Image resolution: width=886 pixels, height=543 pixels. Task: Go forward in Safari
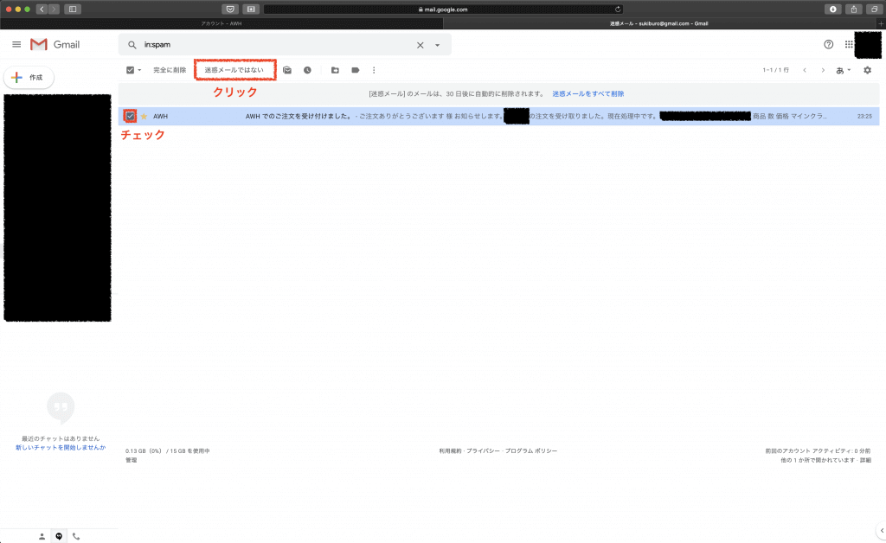55,9
